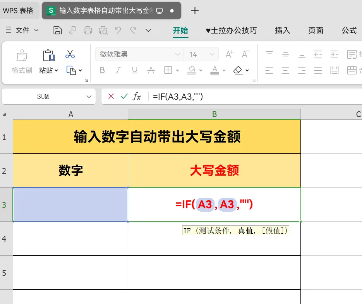362x304 pixels.
Task: Switch to the 开始 tab
Action: coord(180,30)
